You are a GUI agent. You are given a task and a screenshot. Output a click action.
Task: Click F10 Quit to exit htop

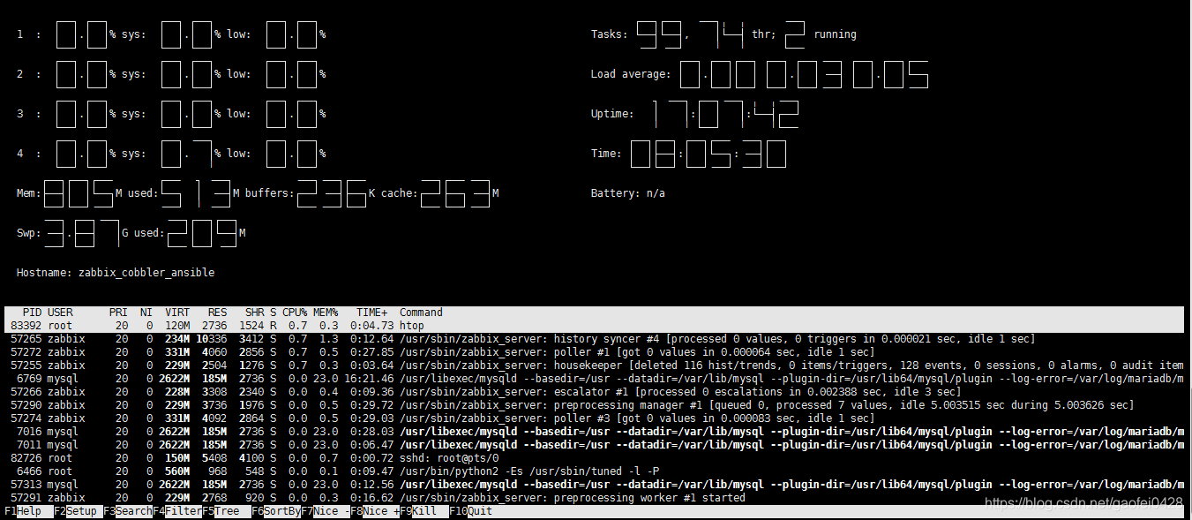(x=471, y=511)
